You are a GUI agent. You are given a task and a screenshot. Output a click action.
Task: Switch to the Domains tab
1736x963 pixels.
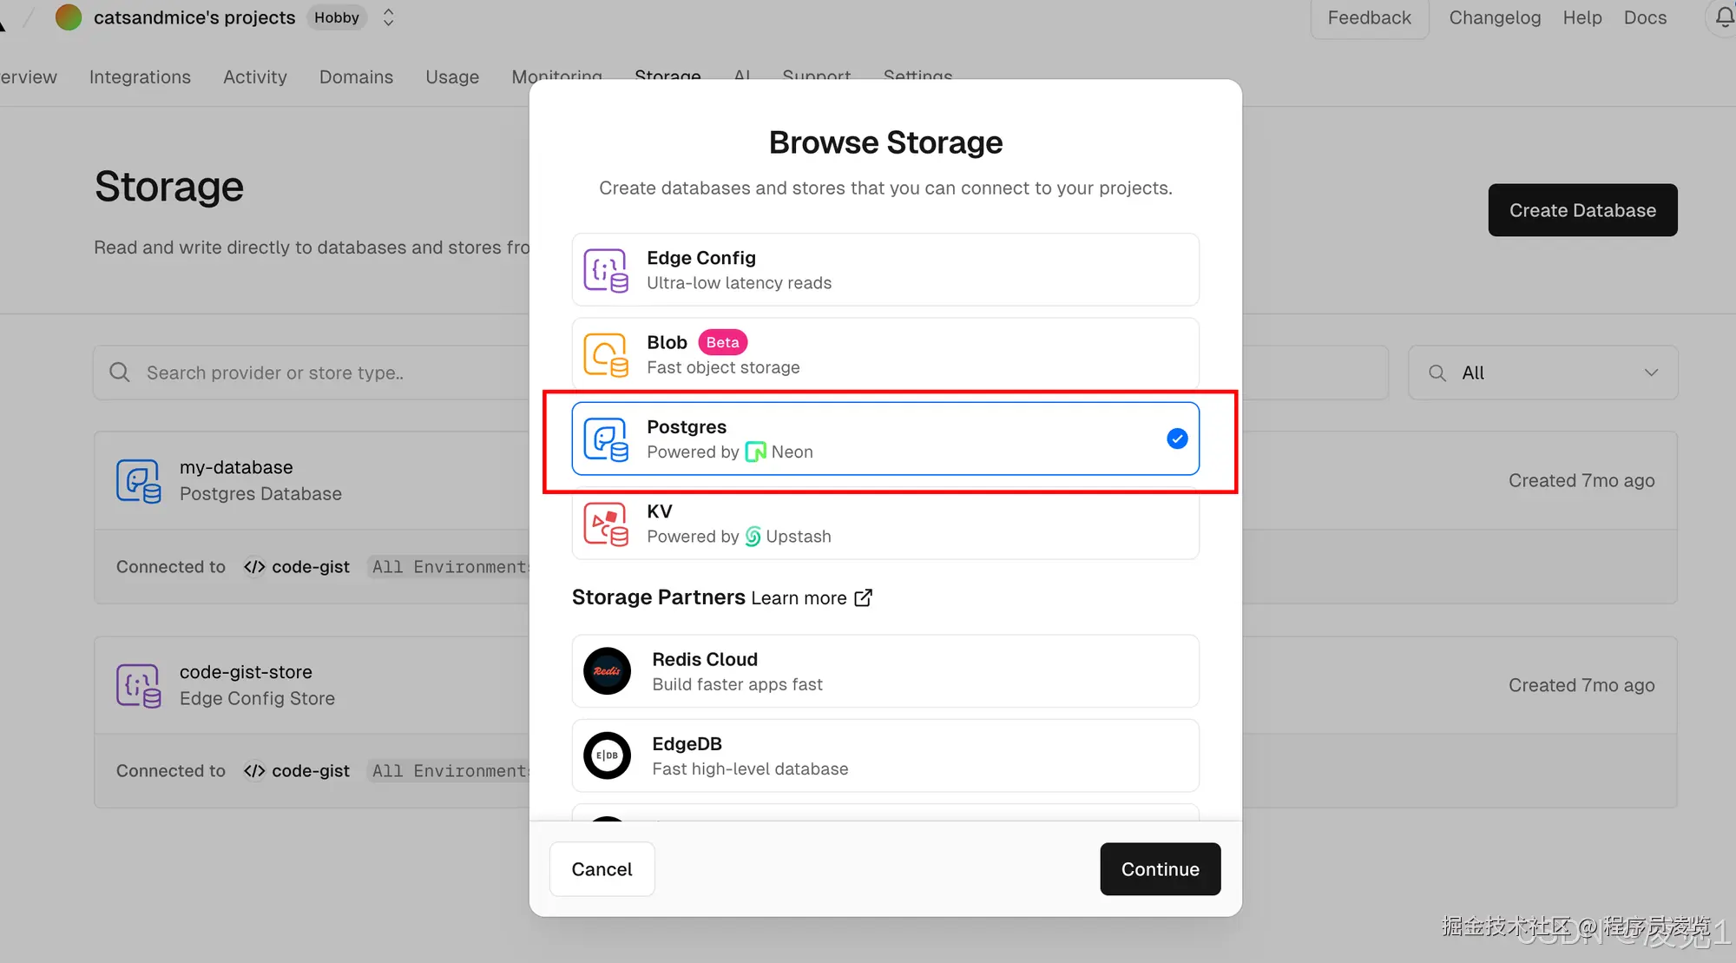[356, 76]
